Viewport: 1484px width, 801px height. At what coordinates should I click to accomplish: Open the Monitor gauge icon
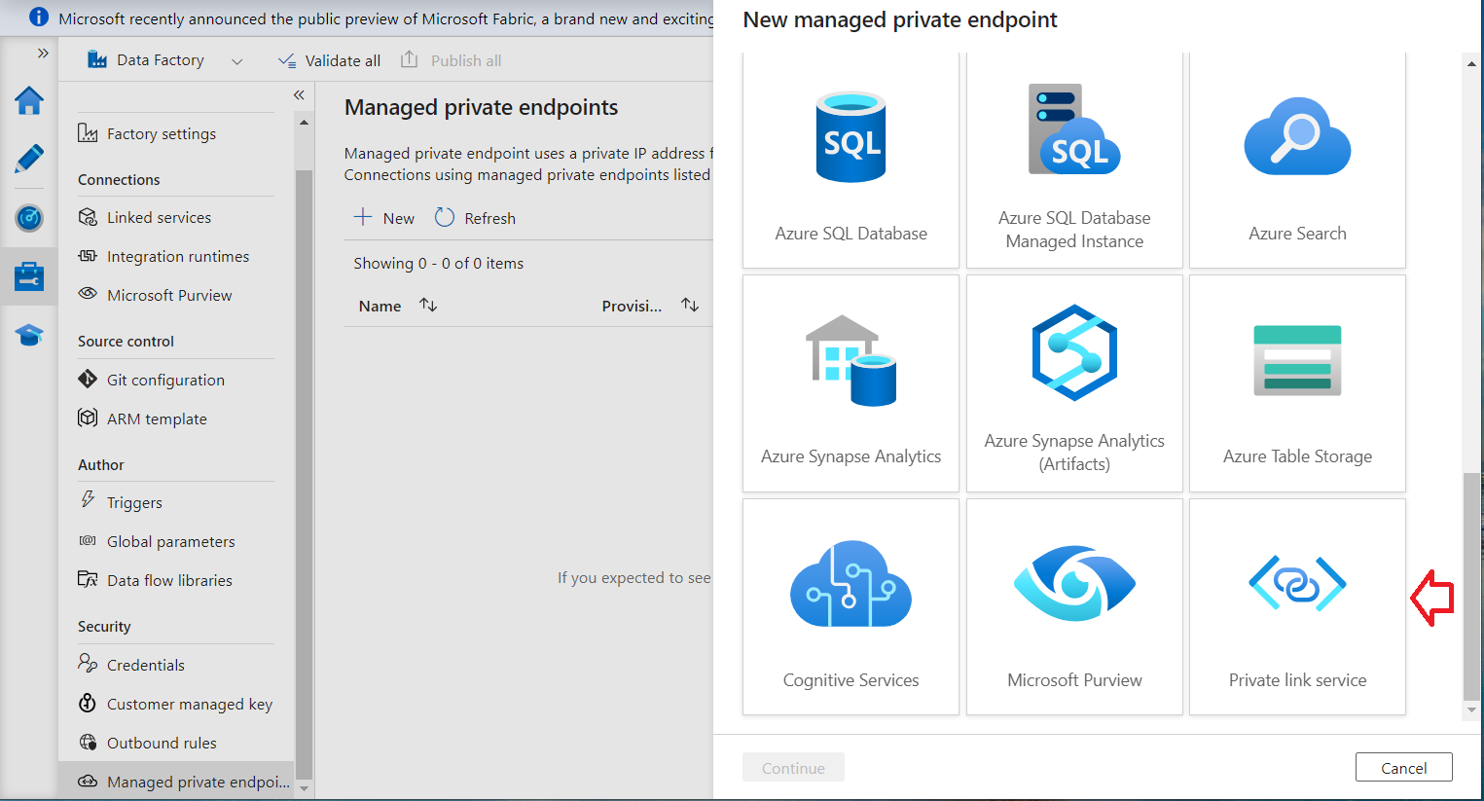click(x=29, y=217)
